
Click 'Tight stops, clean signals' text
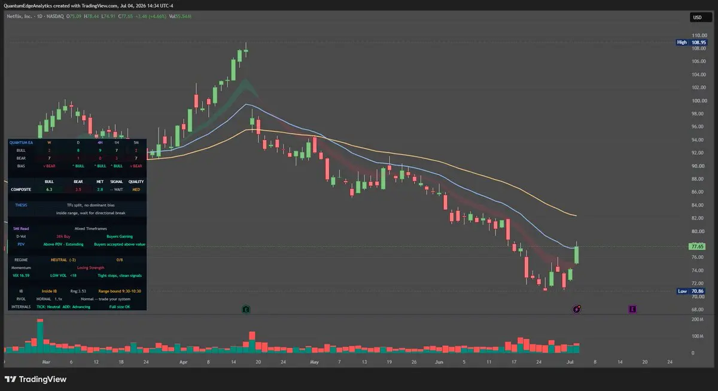click(120, 275)
